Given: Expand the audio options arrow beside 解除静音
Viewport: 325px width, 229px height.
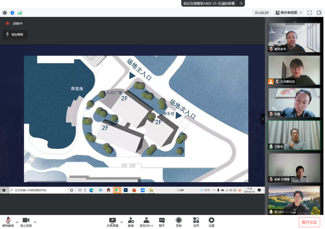Looking at the screenshot, I should tap(17, 222).
